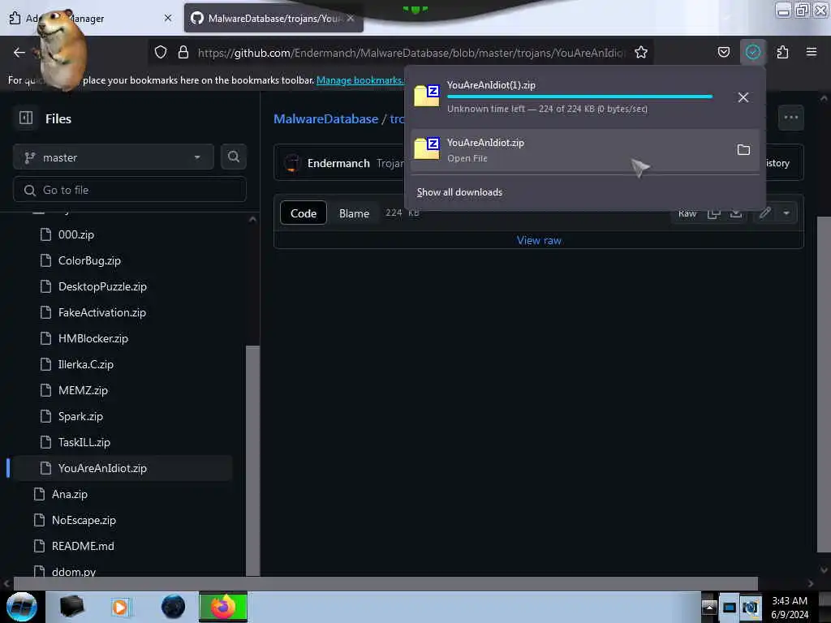
Task: Open Illerka.C.zip in the file tree
Action: (85, 364)
